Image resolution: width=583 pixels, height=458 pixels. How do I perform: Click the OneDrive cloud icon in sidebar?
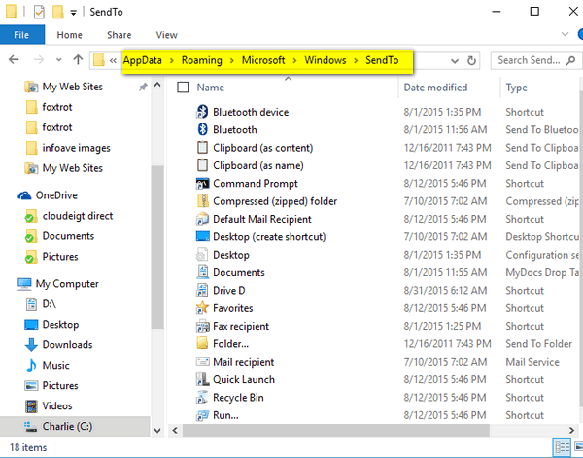click(x=24, y=195)
